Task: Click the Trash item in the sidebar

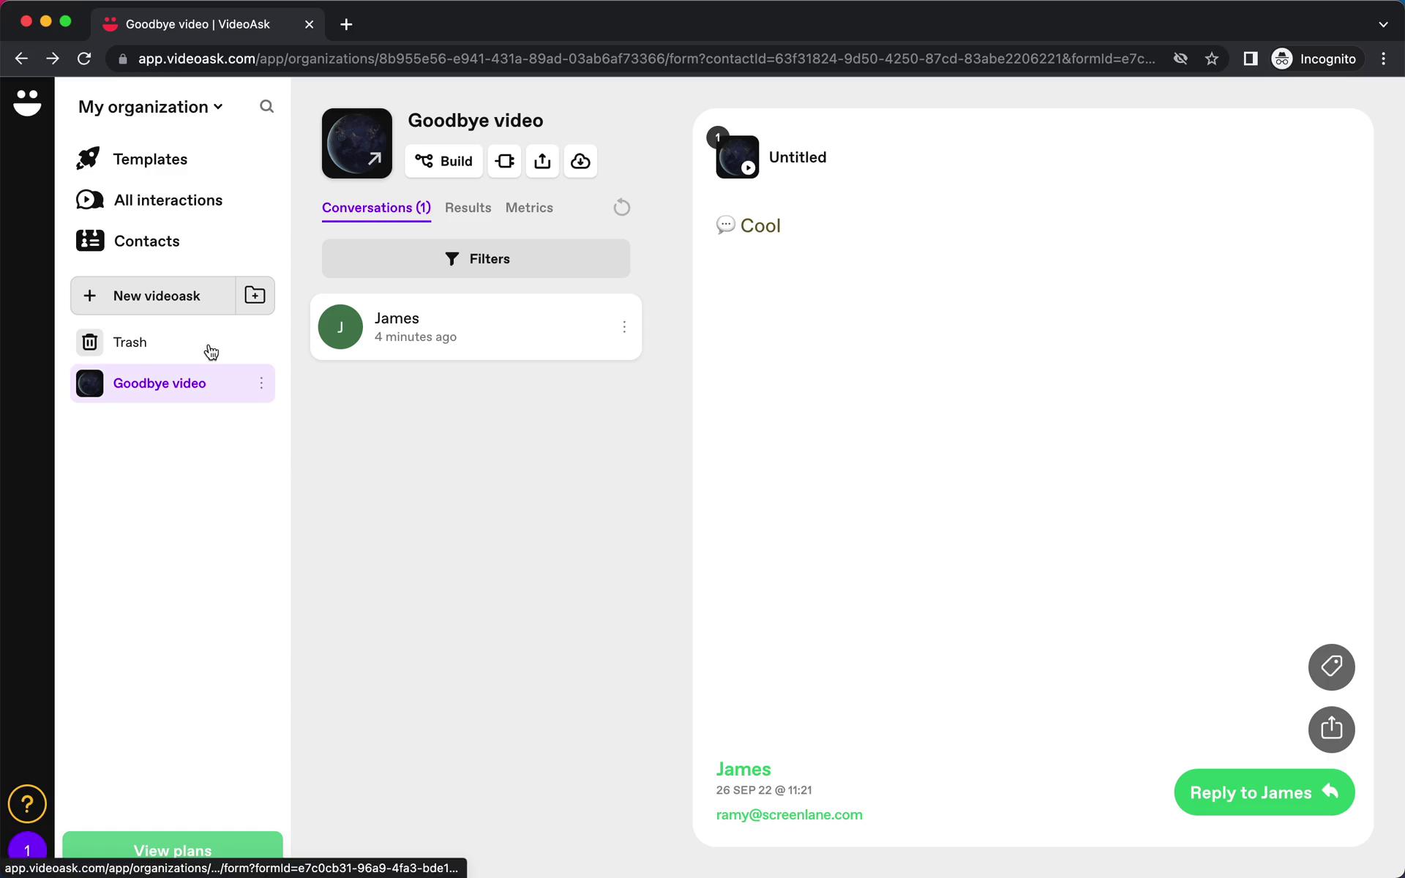Action: 130,342
